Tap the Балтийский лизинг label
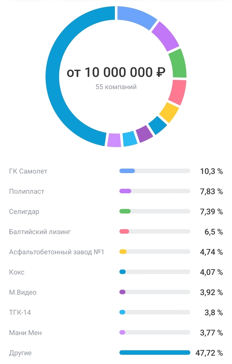 (x=40, y=232)
